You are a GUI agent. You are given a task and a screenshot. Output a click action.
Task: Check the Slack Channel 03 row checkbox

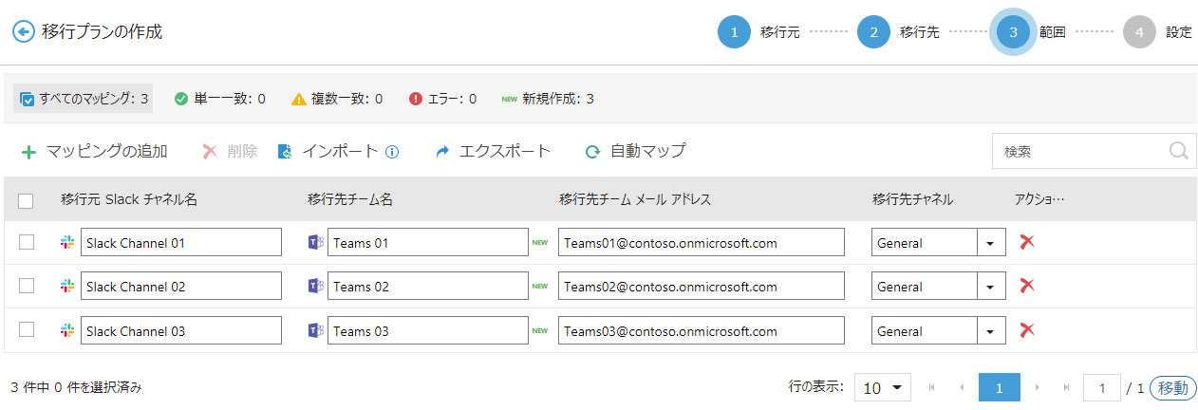27,329
